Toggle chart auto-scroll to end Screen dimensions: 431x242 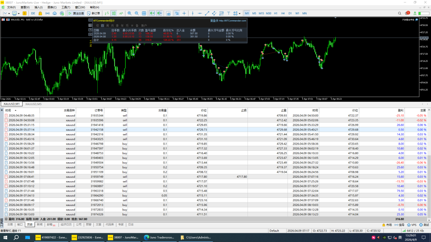coord(153,13)
